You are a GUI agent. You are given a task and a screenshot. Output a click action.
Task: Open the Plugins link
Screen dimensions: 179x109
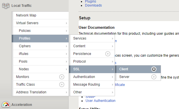91,1
